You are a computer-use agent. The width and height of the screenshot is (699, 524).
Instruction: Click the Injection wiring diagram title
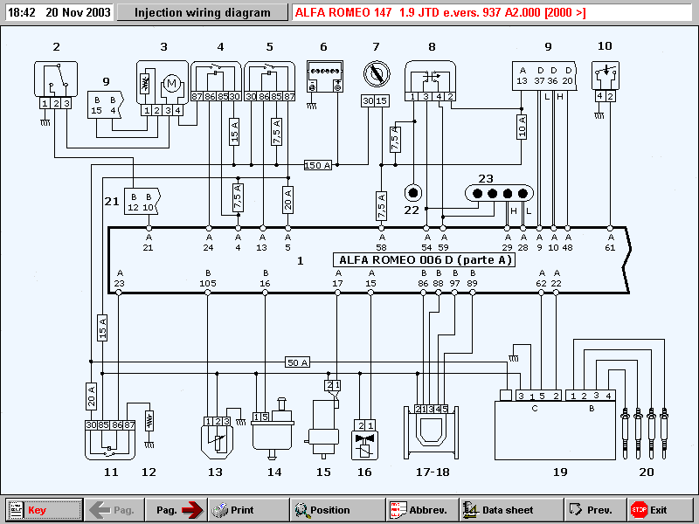tap(203, 12)
